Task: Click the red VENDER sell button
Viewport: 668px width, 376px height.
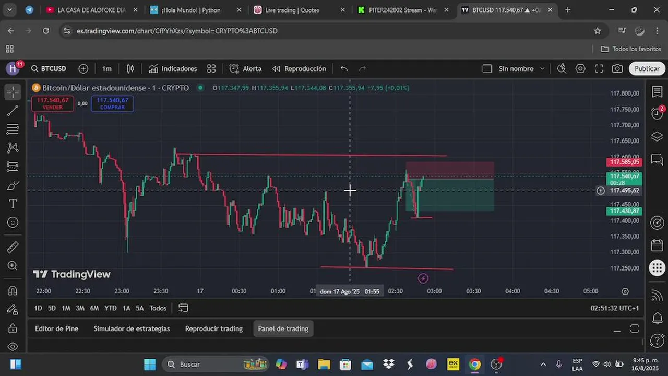Action: (52, 103)
